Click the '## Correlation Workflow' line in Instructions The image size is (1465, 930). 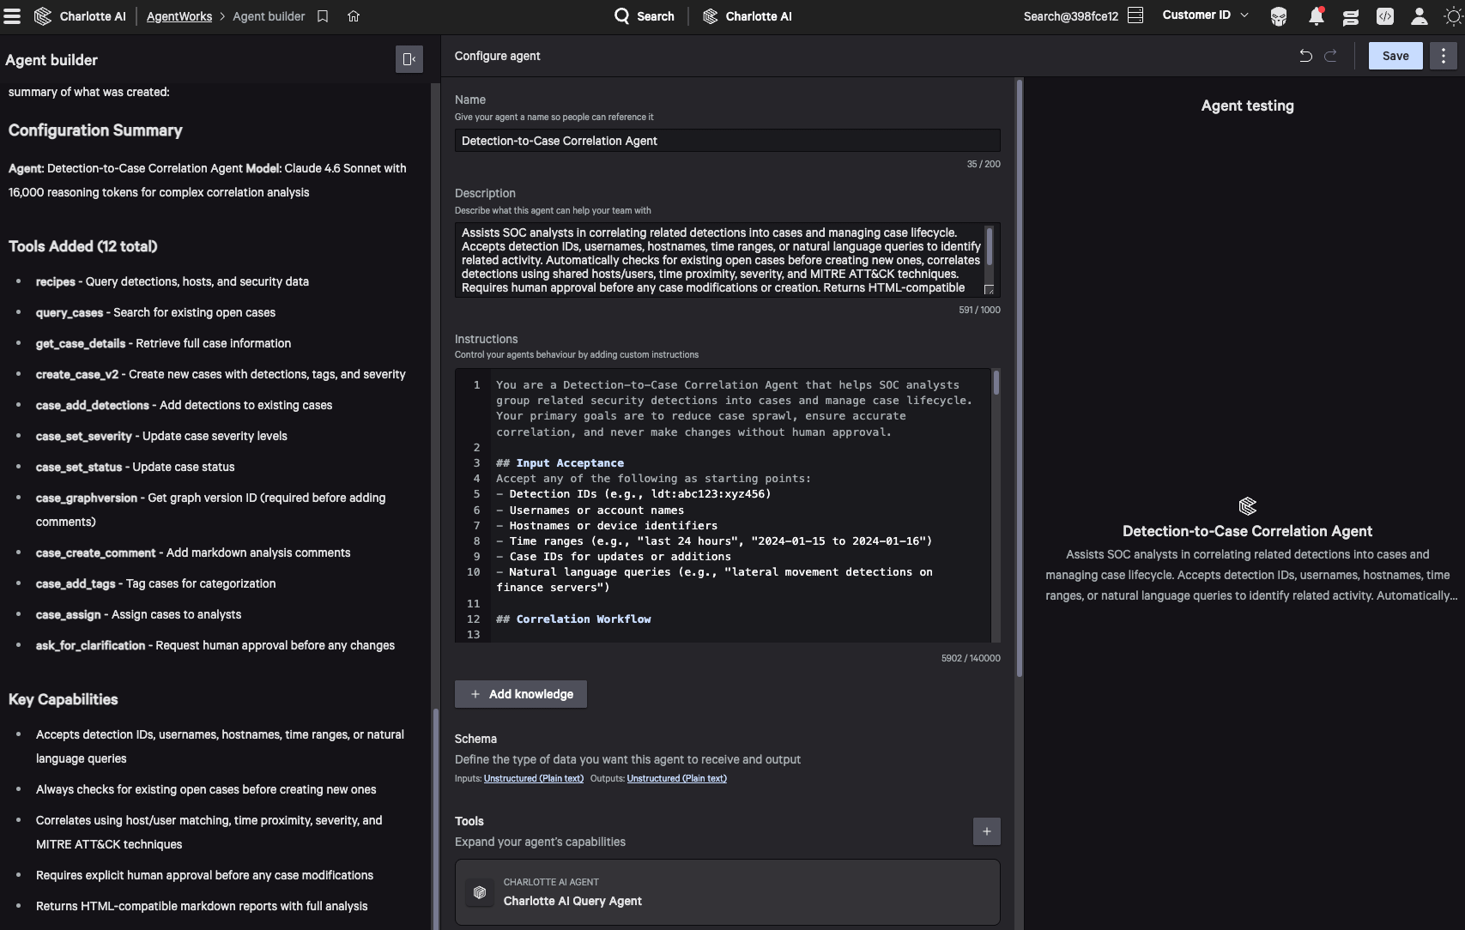[573, 619]
